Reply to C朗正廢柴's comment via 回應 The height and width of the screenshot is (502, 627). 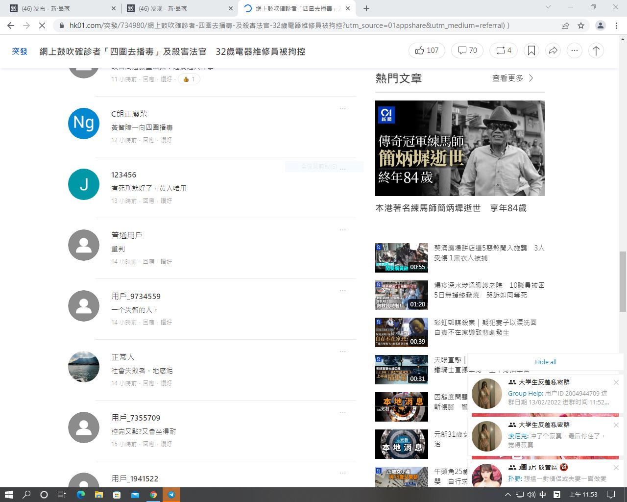pos(148,140)
